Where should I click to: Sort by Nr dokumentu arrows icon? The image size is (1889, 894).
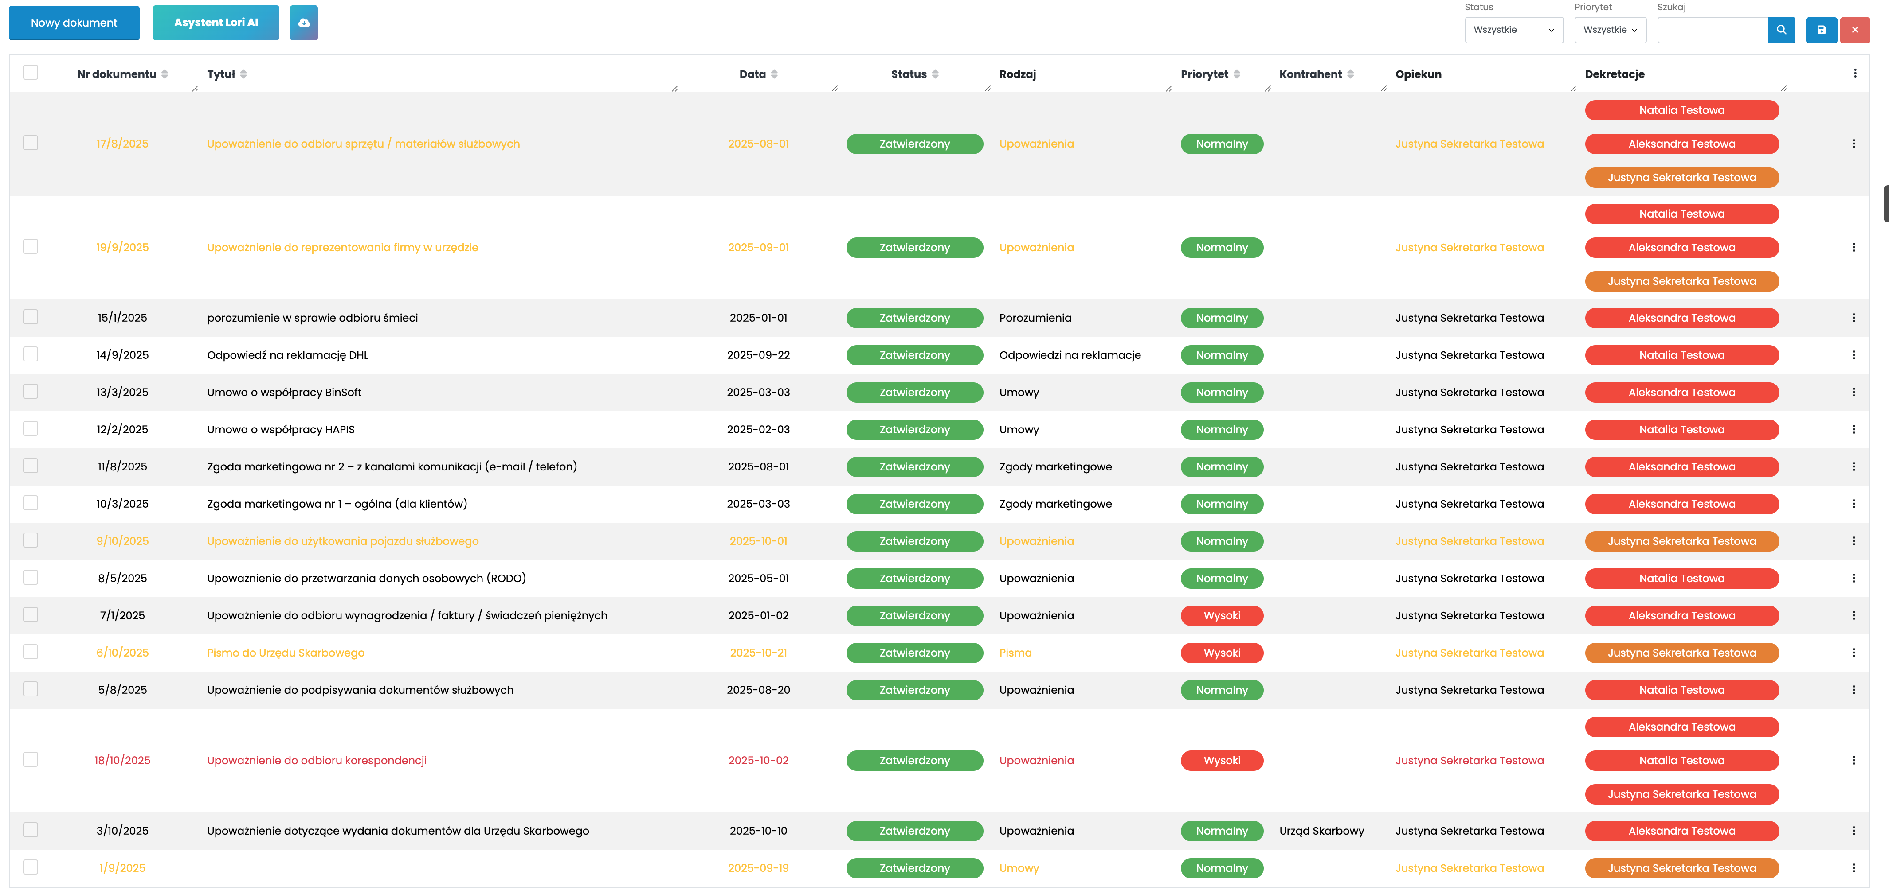(x=165, y=74)
